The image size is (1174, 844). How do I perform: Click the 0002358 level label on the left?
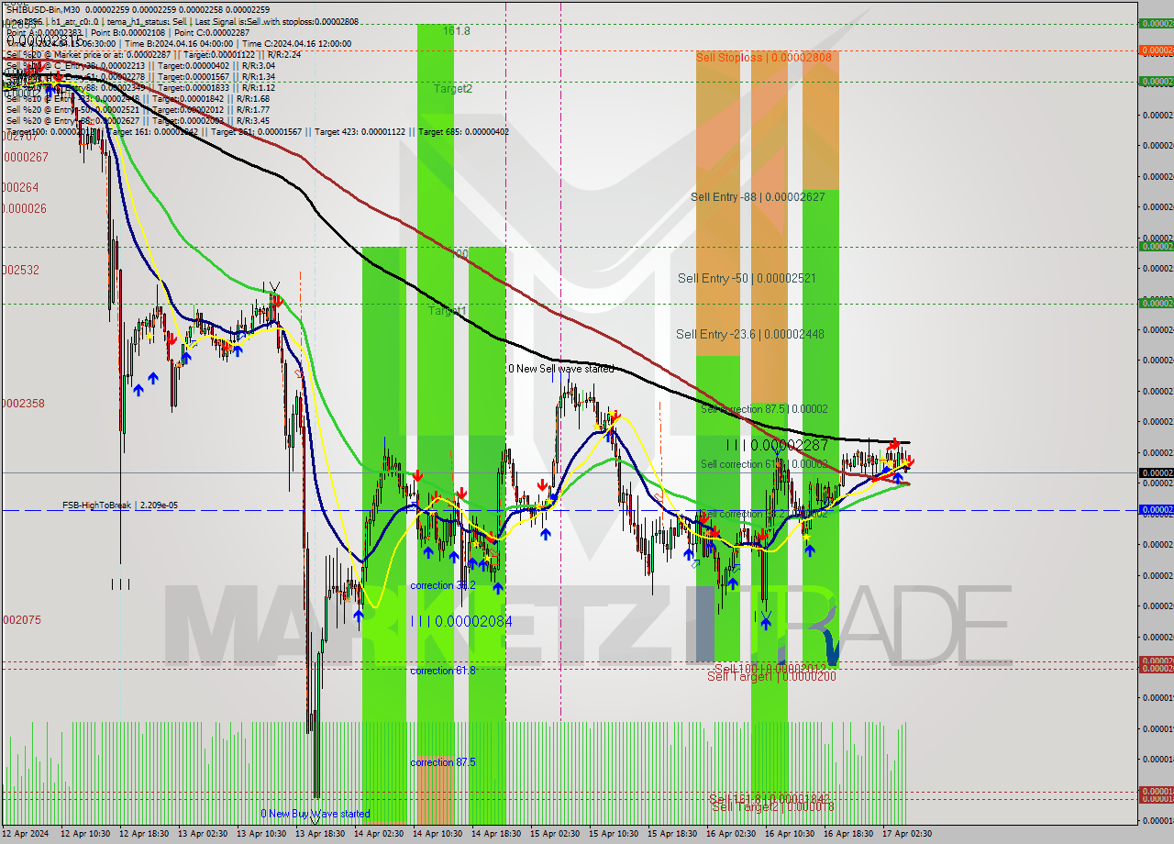coord(23,403)
